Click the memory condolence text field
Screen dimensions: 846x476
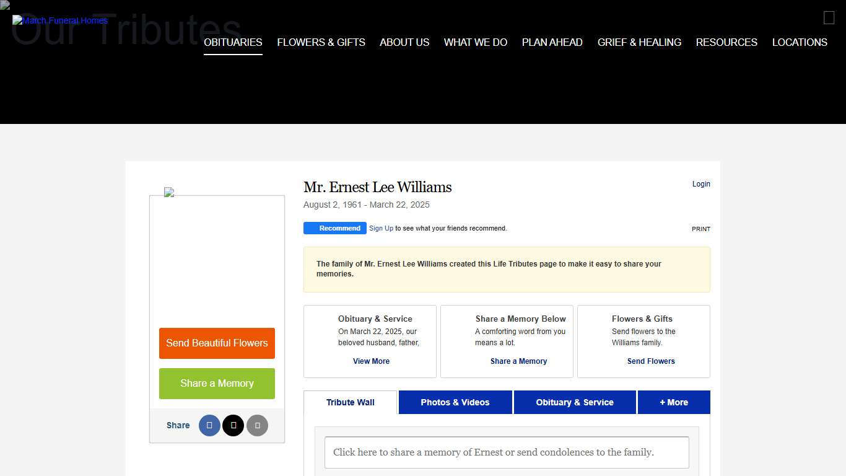[x=507, y=452]
